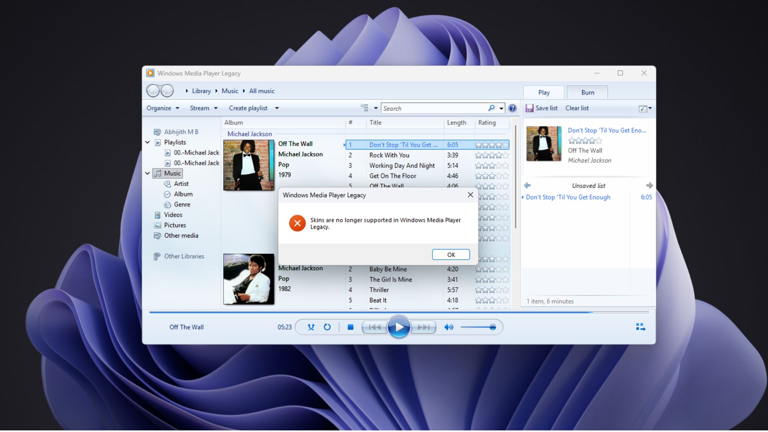Click Clear list
The image size is (768, 432).
577,108
